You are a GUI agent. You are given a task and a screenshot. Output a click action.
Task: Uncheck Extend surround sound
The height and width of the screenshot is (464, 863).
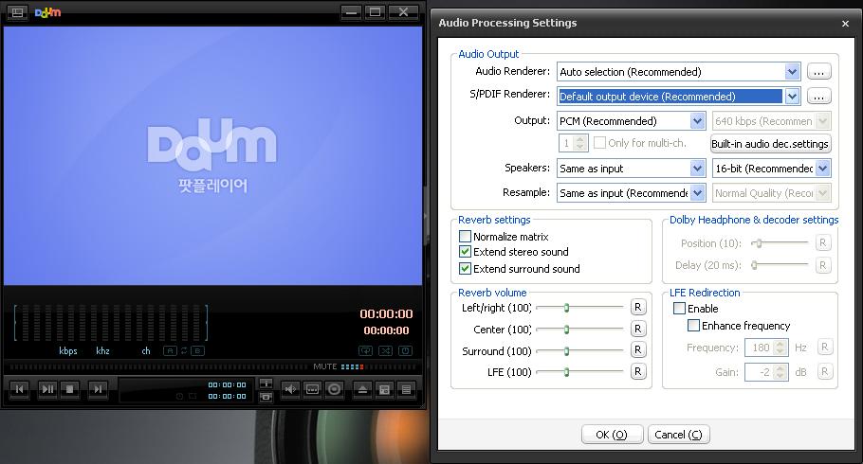click(x=465, y=269)
